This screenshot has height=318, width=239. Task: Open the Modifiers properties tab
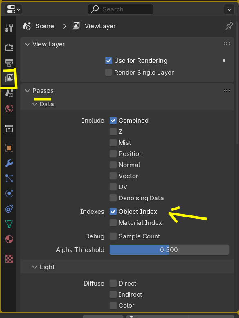coord(9,163)
